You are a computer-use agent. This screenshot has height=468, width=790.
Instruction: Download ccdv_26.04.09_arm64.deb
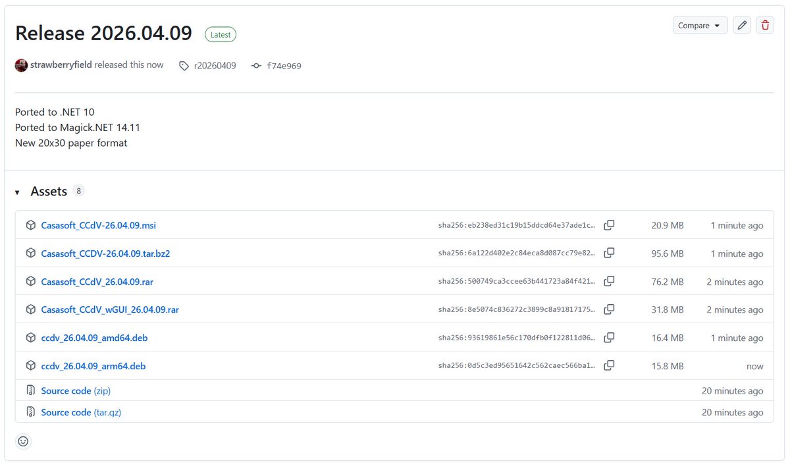coord(93,366)
